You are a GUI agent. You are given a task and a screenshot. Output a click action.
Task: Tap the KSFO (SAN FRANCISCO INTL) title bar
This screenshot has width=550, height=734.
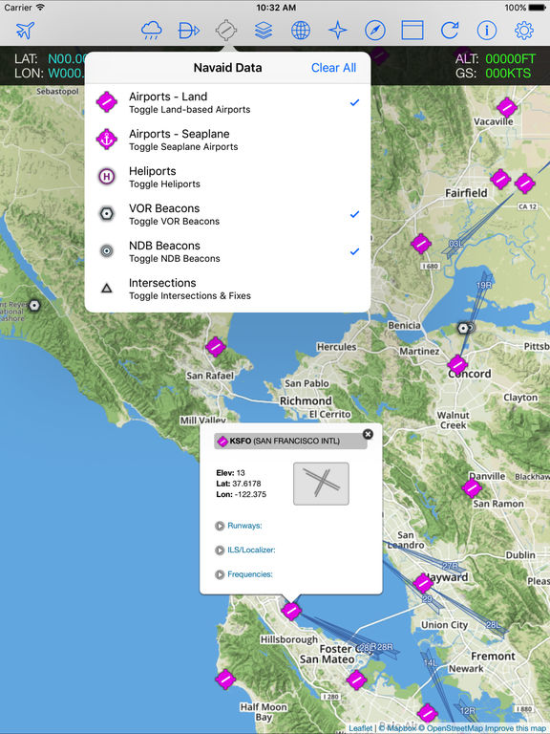click(x=290, y=441)
